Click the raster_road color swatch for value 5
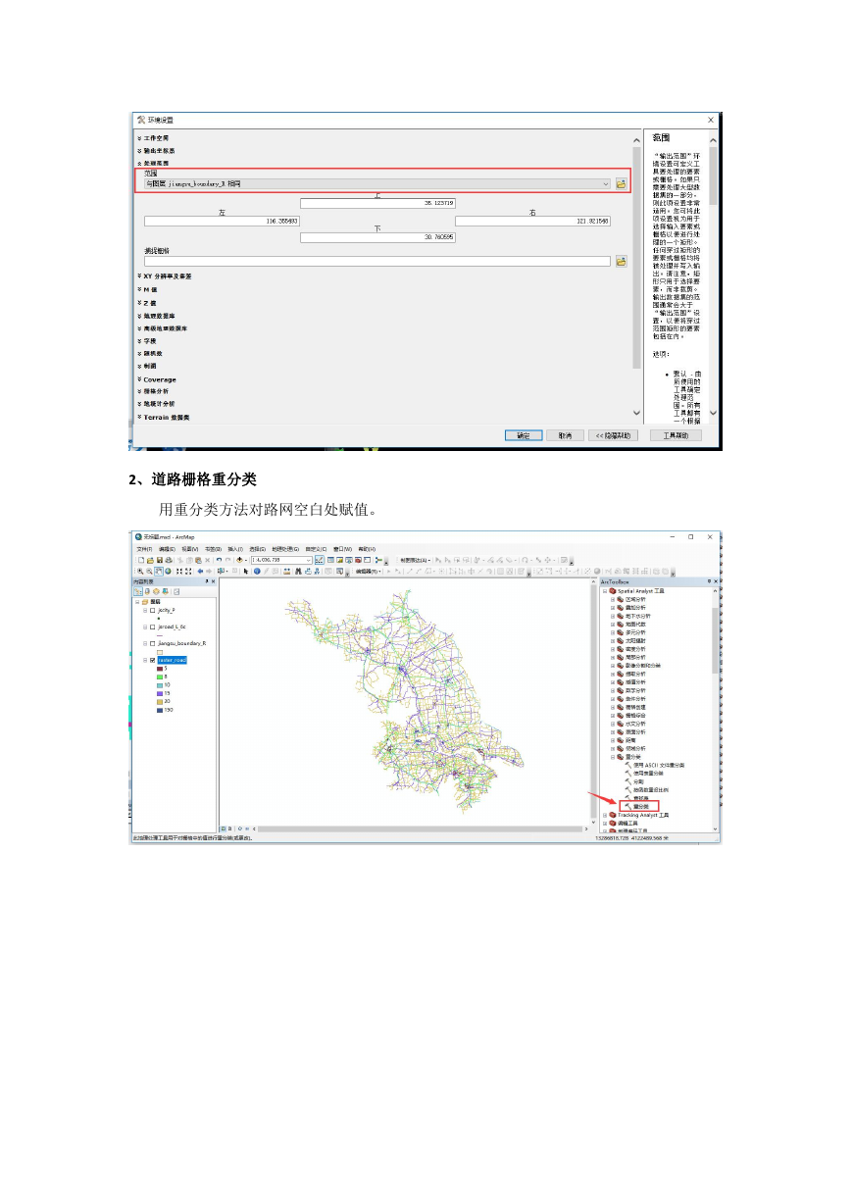The image size is (852, 1204). pos(160,669)
